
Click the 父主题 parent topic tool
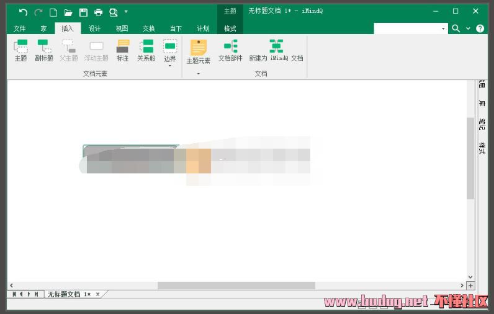[x=69, y=50]
